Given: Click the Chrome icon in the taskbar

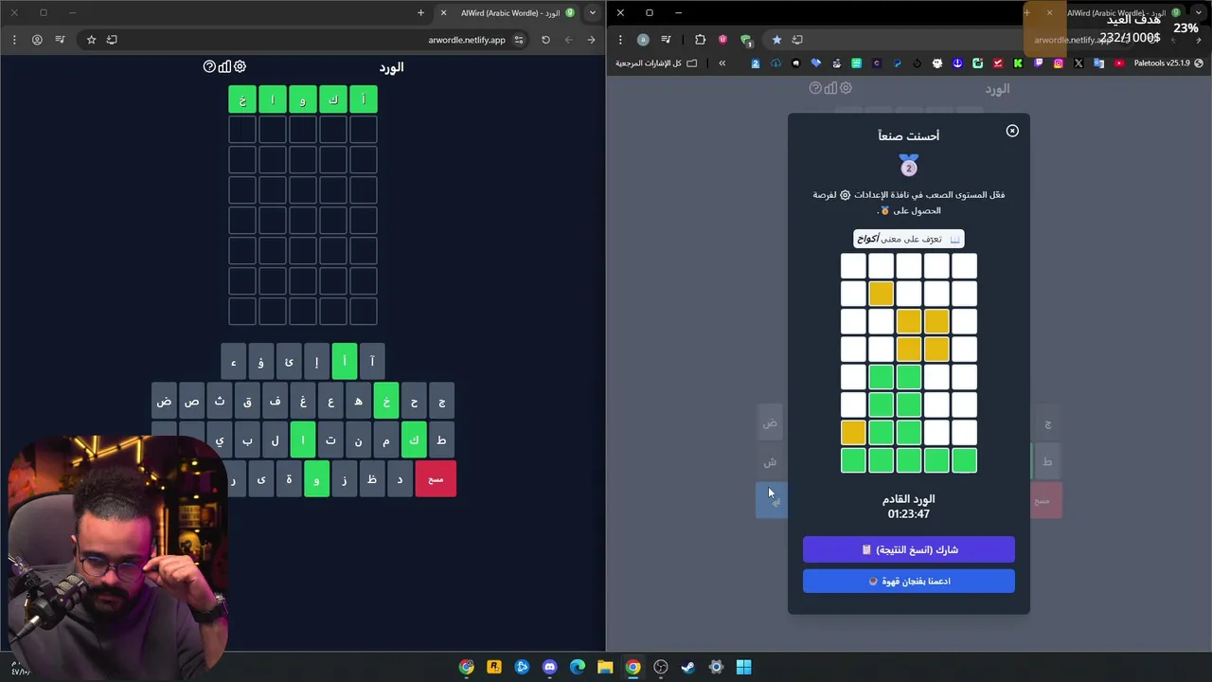Looking at the screenshot, I should 633,667.
